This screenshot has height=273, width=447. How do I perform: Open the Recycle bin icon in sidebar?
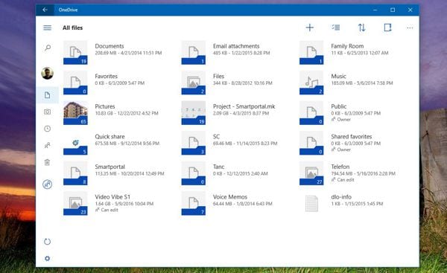tap(48, 162)
